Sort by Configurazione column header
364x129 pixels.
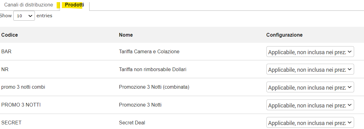click(x=284, y=35)
